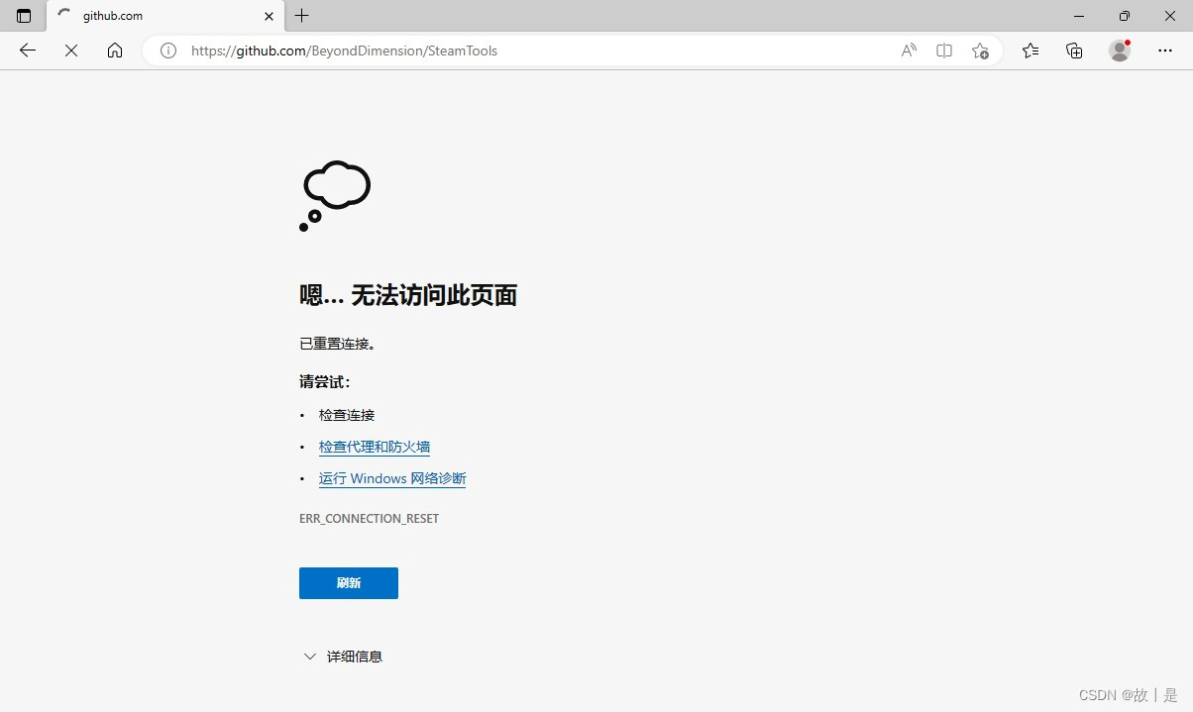Open the user profile avatar
Screen dimensions: 1193x712
point(1120,51)
